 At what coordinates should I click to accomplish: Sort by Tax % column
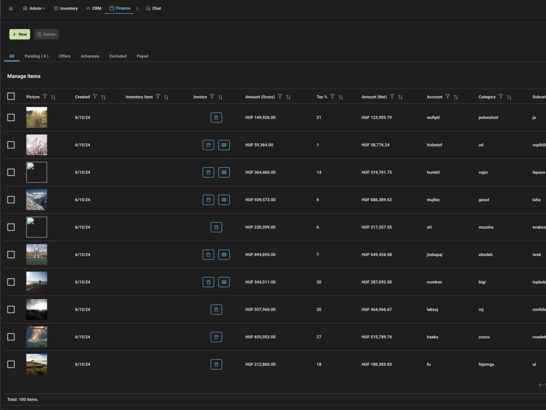tap(341, 97)
